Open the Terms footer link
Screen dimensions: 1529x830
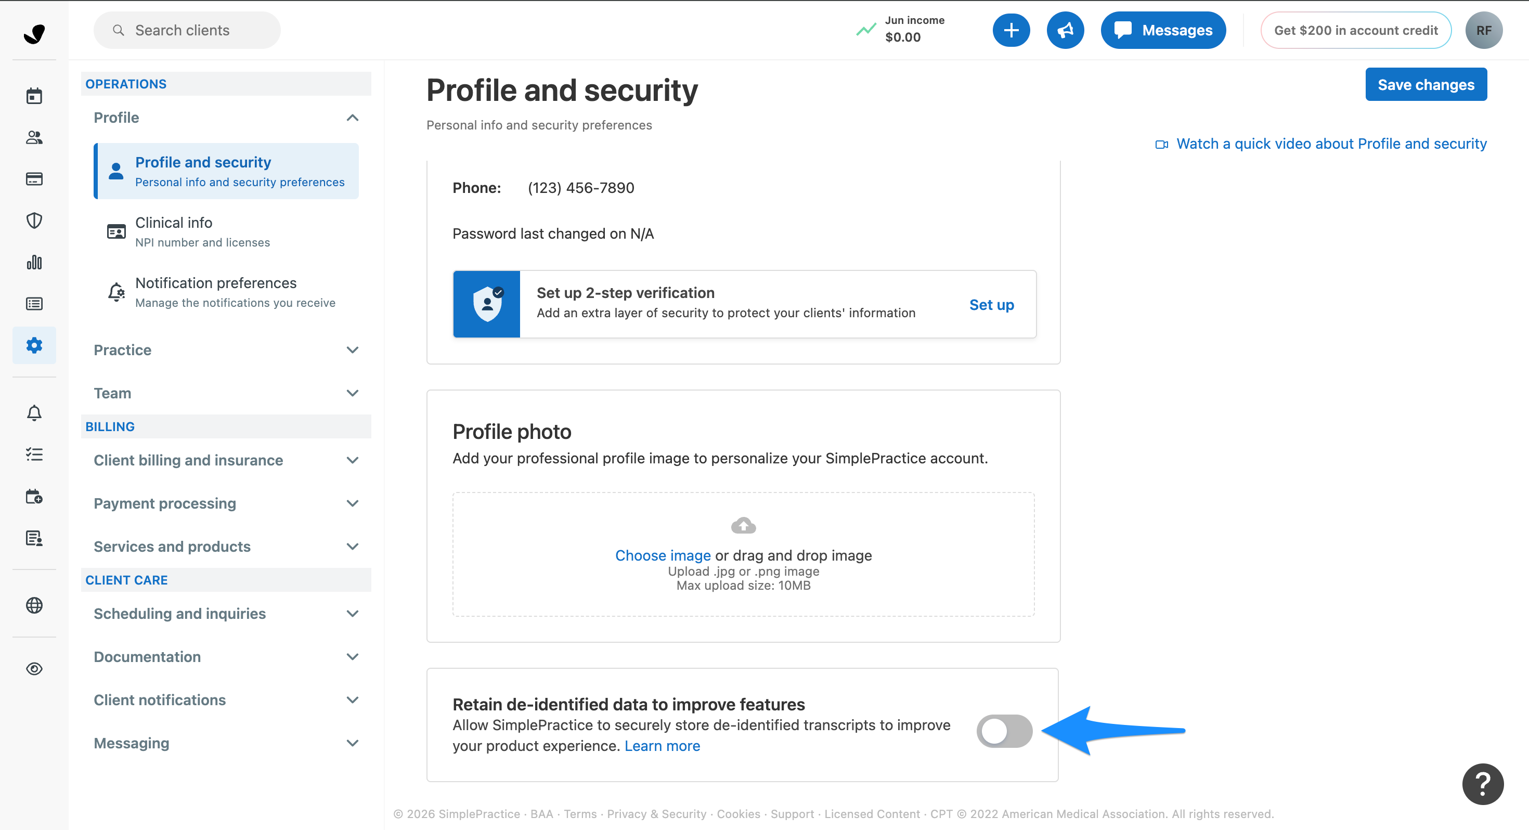click(580, 813)
